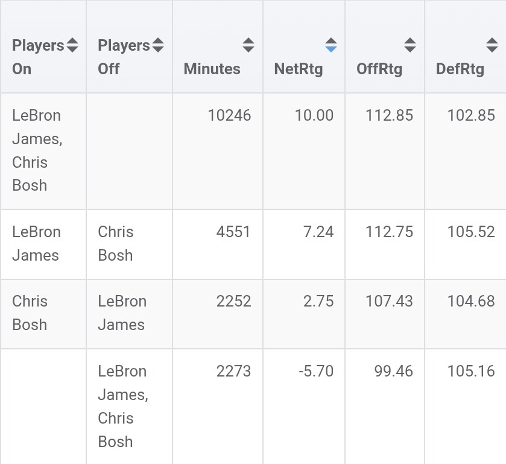Click the 105.52 DefRtg cell
Viewport: 506px width, 464px height.
pos(471,232)
